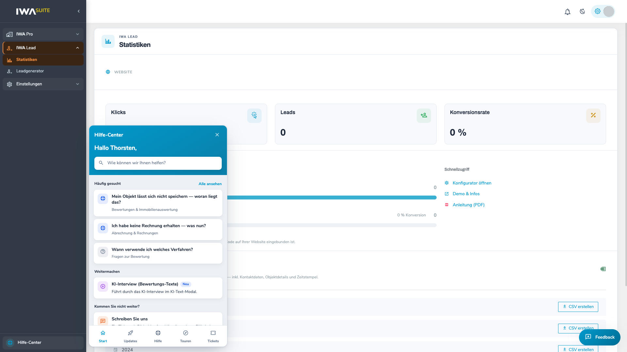Click the blue clicks progress bar
Screen dimensions: 627x352
pos(332,198)
